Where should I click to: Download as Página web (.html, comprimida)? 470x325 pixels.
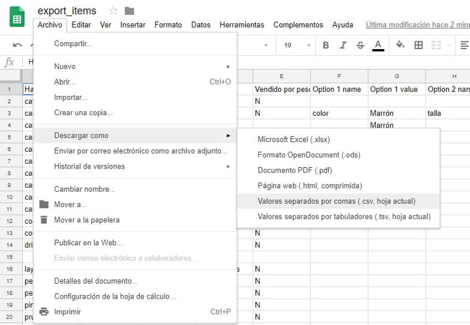[338, 186]
